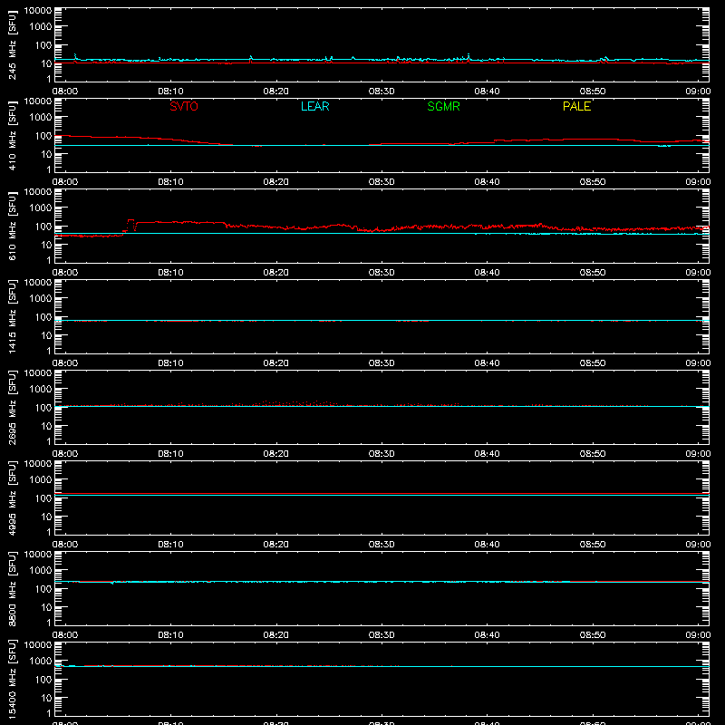Click the 10000 tick label on 245 MHz axis

pyautogui.click(x=38, y=11)
